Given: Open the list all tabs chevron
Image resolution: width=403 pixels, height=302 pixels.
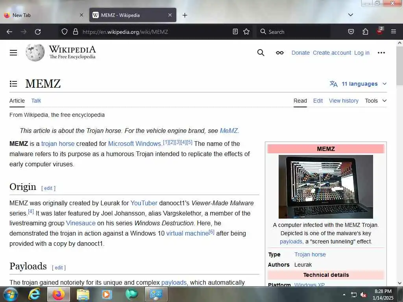Looking at the screenshot, I should 350,15.
